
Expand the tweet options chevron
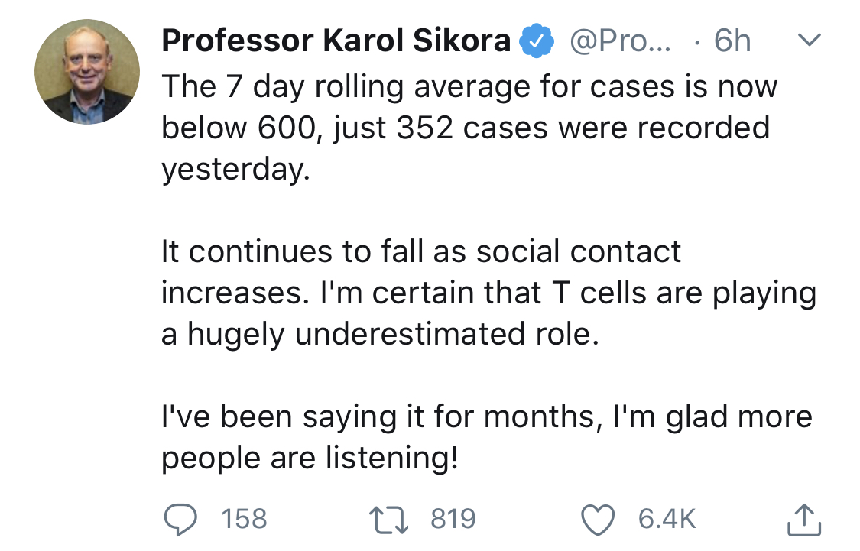pos(808,40)
